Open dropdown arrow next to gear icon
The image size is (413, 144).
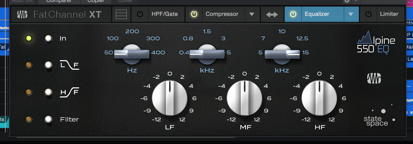point(356,1)
